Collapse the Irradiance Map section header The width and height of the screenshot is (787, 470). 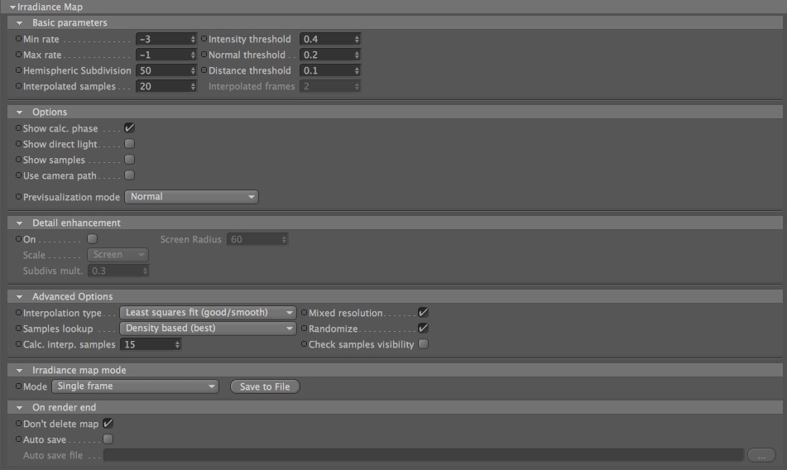click(12, 7)
